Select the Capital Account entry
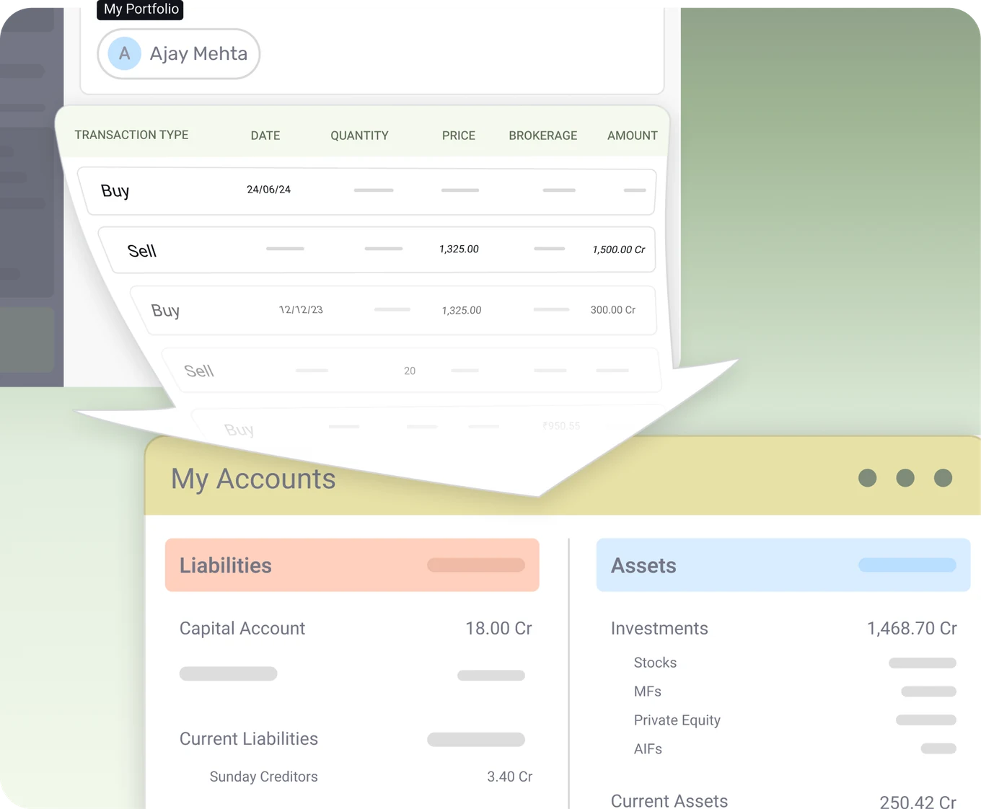 (242, 629)
